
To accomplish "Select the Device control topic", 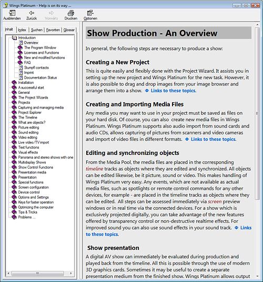I will (29, 192).
